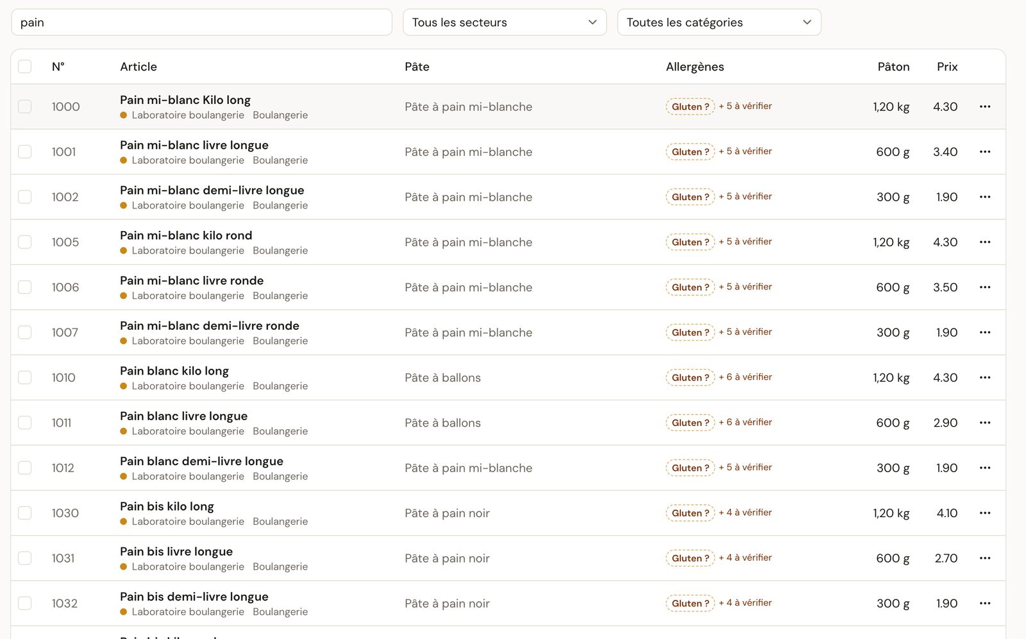Open more options for article 1001
This screenshot has width=1026, height=639.
(x=985, y=151)
